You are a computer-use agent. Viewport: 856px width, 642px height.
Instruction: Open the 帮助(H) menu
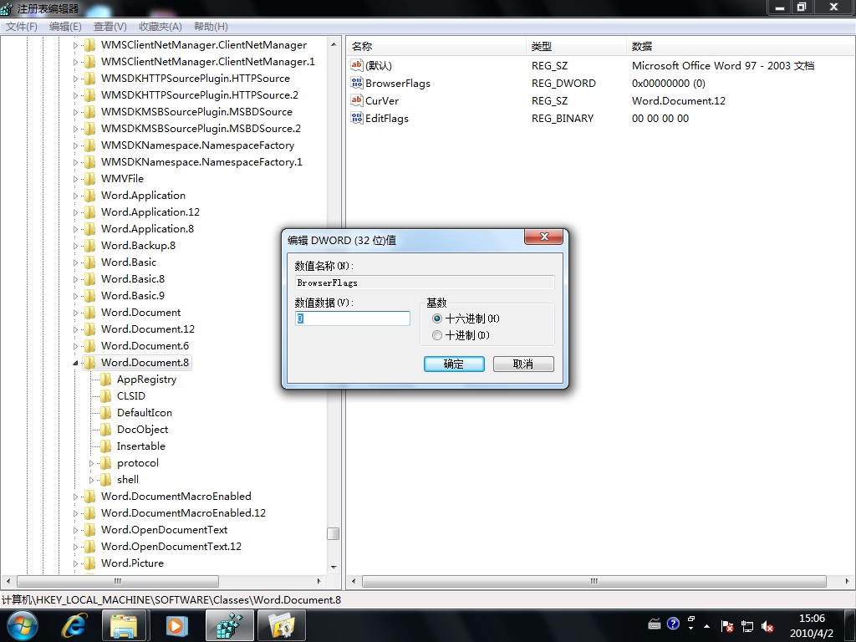click(x=211, y=27)
